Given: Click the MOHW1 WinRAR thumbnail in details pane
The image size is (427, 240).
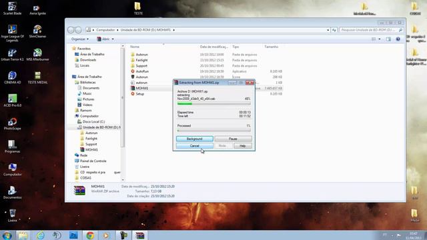Looking at the screenshot, I should coord(79,191).
